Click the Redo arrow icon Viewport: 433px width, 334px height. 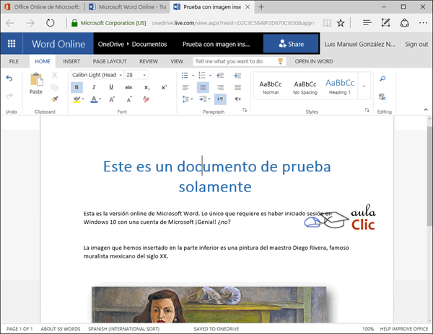pyautogui.click(x=9, y=96)
